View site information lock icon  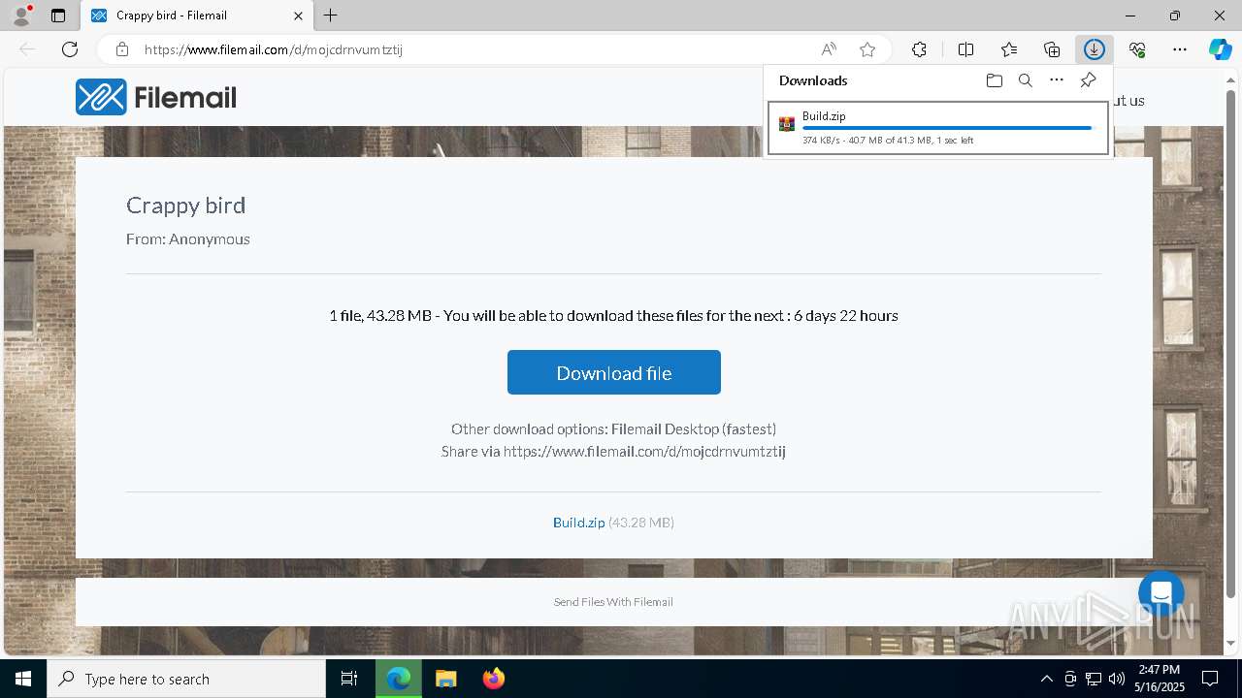[x=122, y=49]
